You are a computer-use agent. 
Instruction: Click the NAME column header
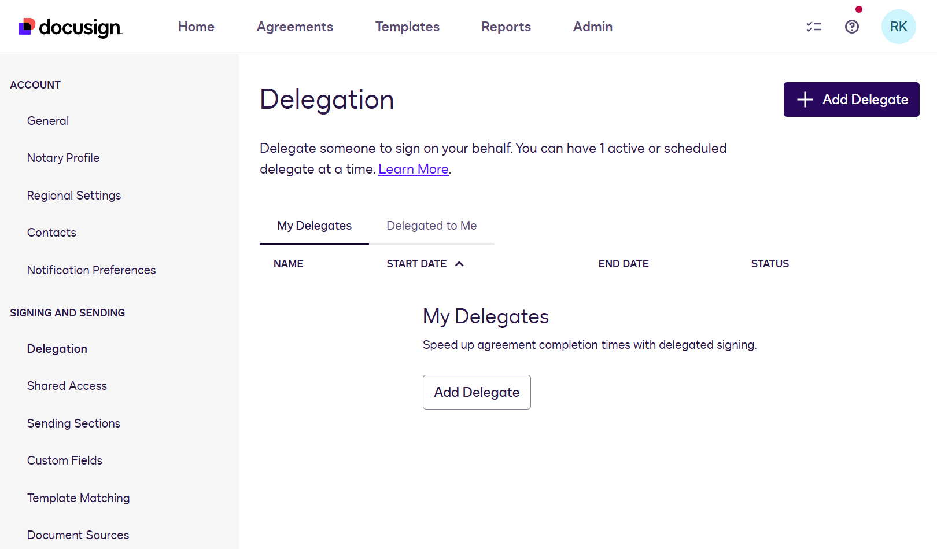(x=289, y=264)
